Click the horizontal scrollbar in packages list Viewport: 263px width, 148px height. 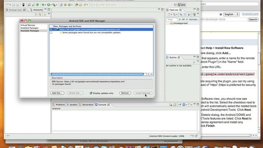(97, 74)
